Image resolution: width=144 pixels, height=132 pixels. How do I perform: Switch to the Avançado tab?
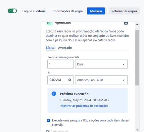click(x=65, y=48)
